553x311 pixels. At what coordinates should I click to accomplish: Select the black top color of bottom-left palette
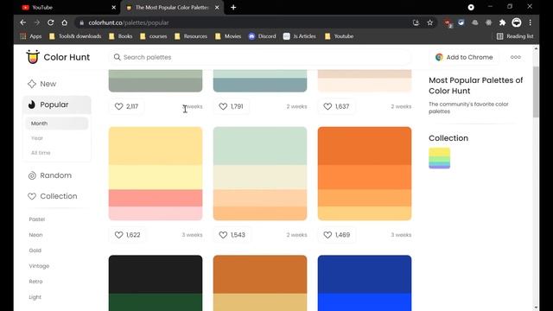tap(156, 275)
